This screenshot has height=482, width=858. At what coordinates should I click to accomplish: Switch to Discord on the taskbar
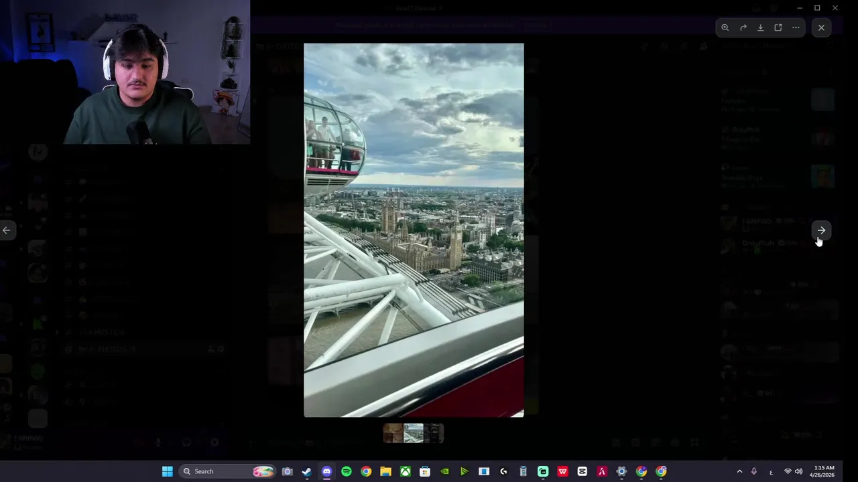(x=326, y=471)
